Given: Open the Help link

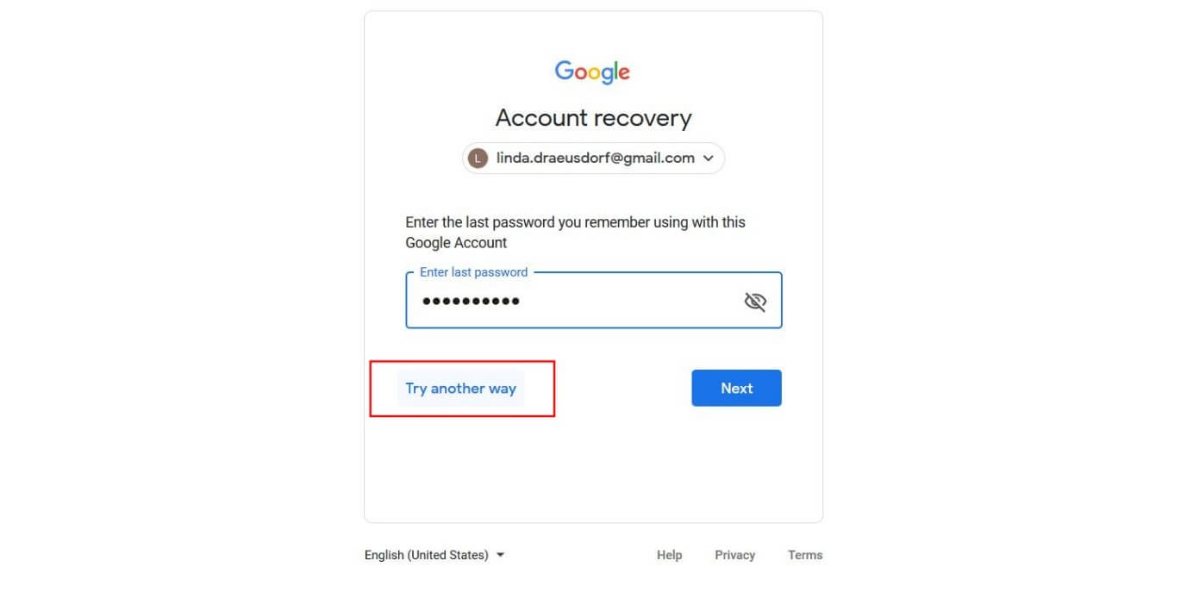Looking at the screenshot, I should coord(669,555).
